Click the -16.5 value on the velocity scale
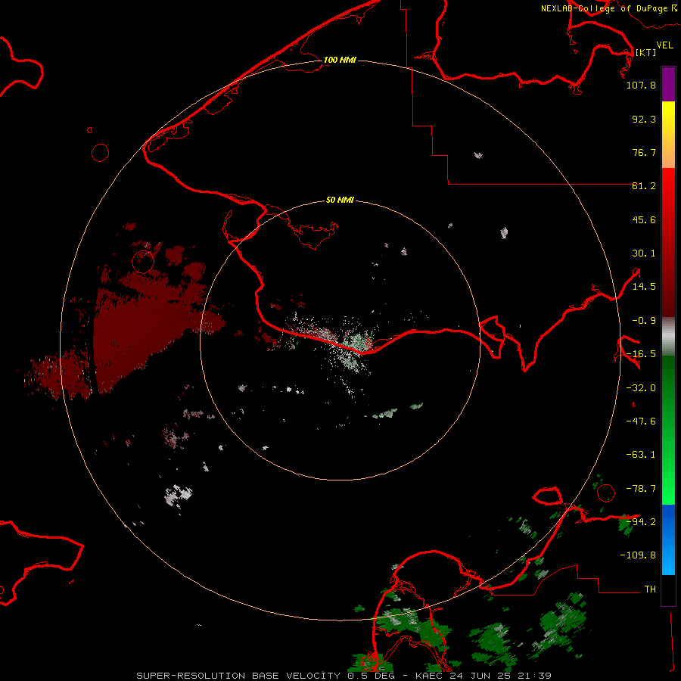This screenshot has height=681, width=681. [641, 354]
